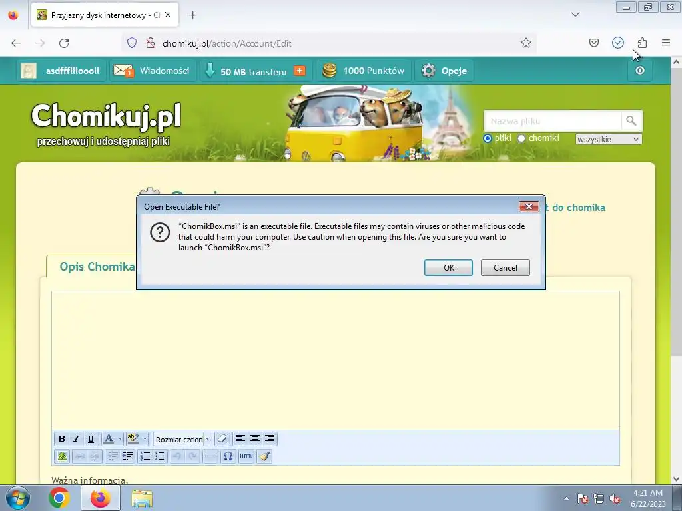Click the tracking protection shield icon
Screen dimensions: 682x511
[x=132, y=43]
